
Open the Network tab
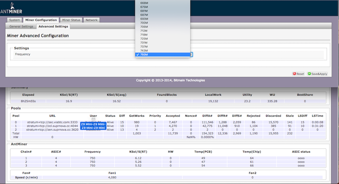91,20
